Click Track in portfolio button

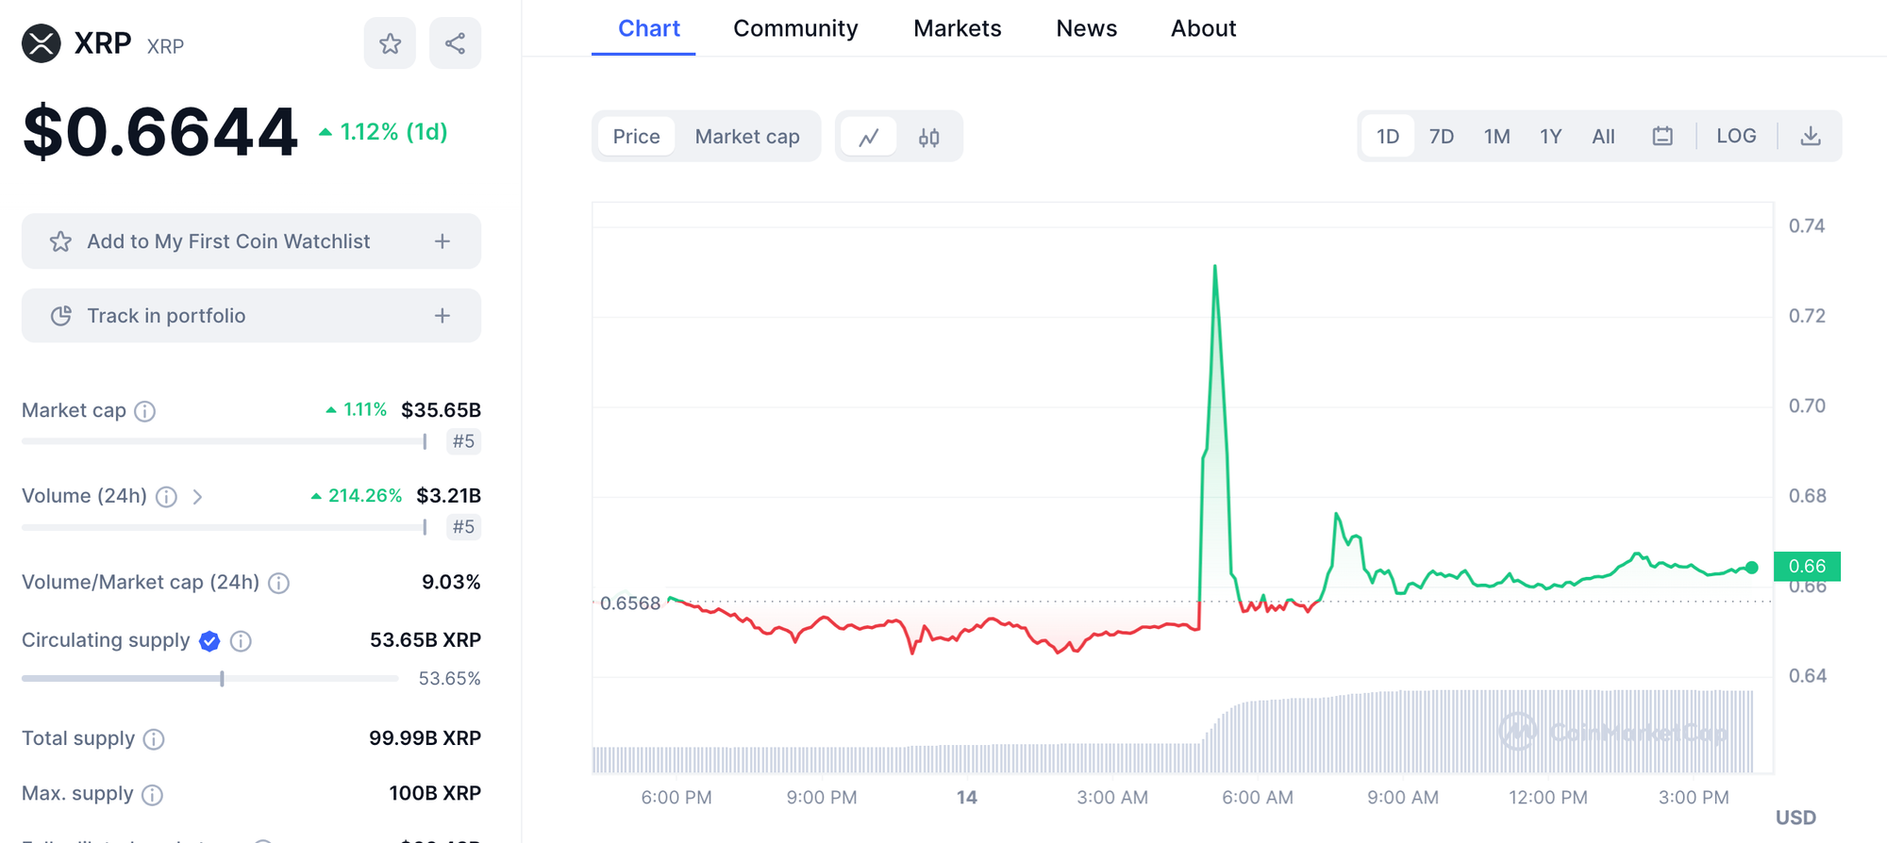[x=251, y=316]
